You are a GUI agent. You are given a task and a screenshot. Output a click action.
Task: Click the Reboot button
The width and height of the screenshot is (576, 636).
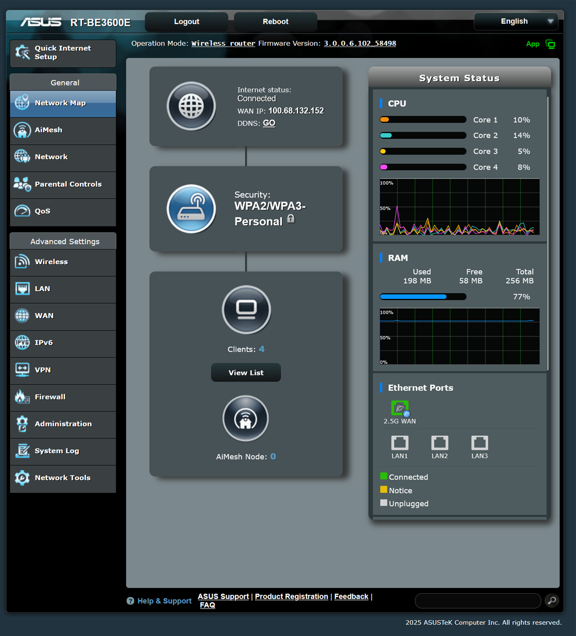coord(276,22)
